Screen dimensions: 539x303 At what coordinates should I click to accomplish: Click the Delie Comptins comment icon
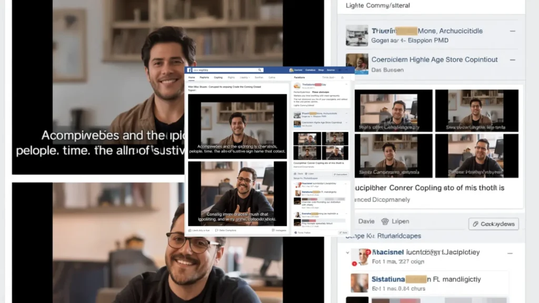pyautogui.click(x=216, y=230)
